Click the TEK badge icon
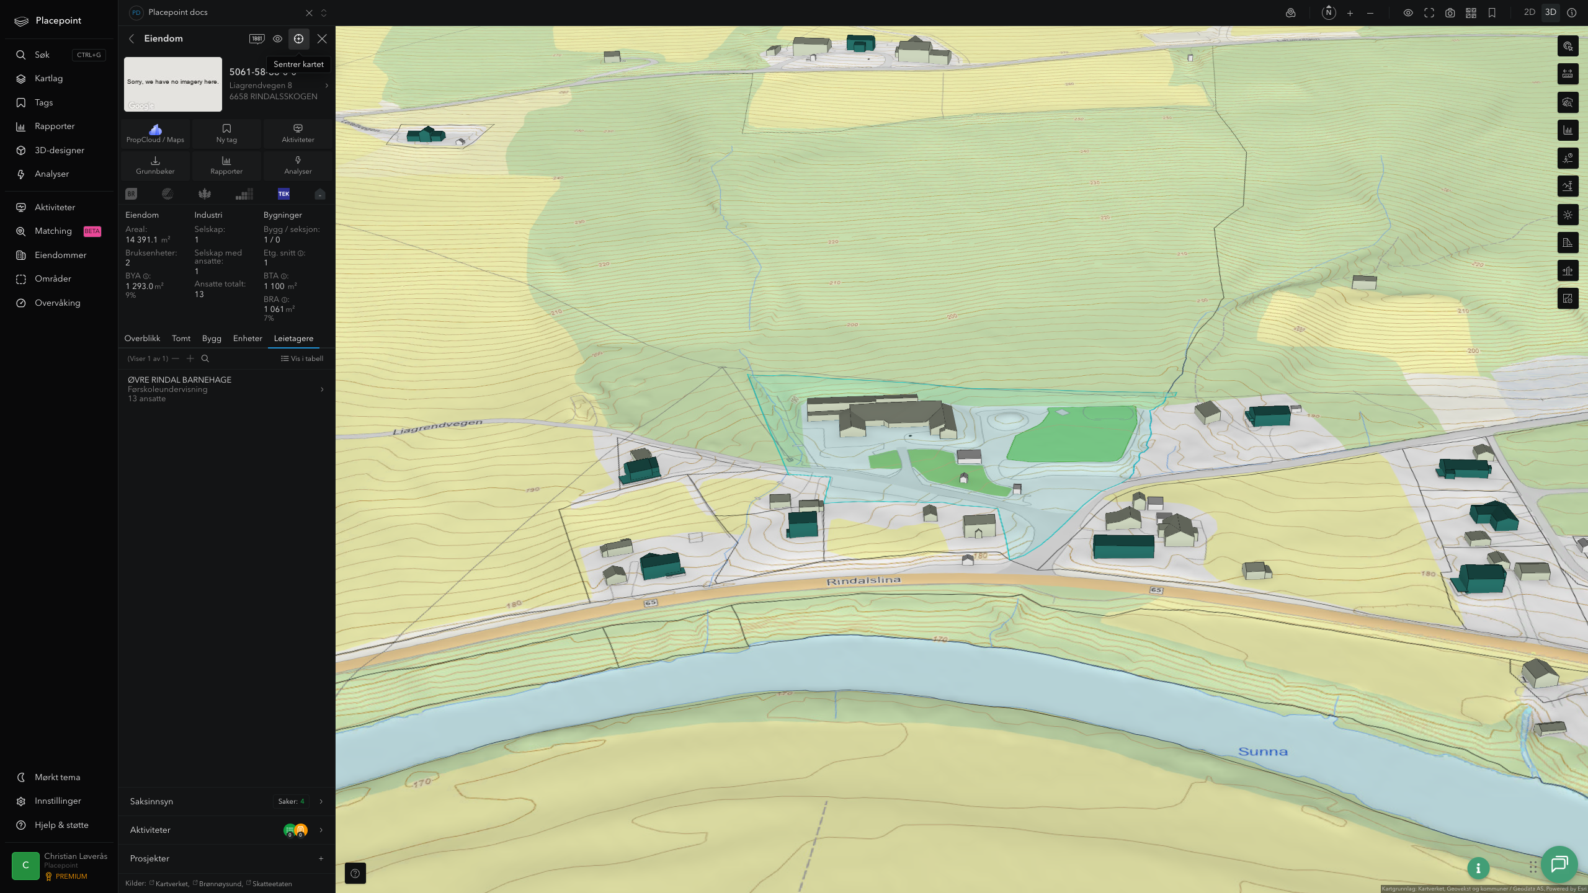Viewport: 1588px width, 893px height. 283,194
